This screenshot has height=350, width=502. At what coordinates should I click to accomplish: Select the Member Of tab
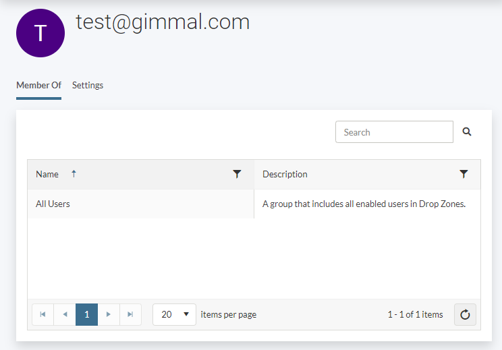pyautogui.click(x=38, y=85)
